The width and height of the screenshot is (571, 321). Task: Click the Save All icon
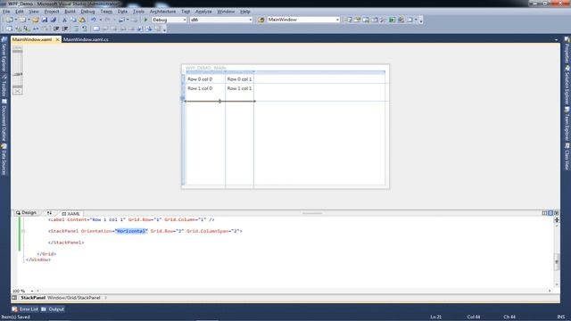[54, 20]
